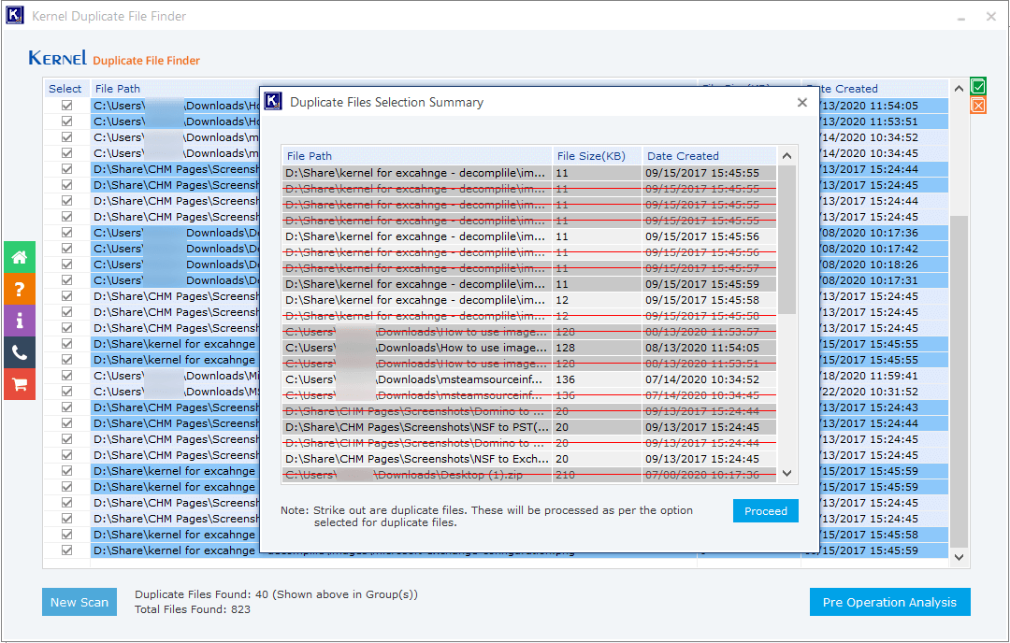Click the Pre Operation Analysis button
The image size is (1010, 643).
[x=889, y=602]
